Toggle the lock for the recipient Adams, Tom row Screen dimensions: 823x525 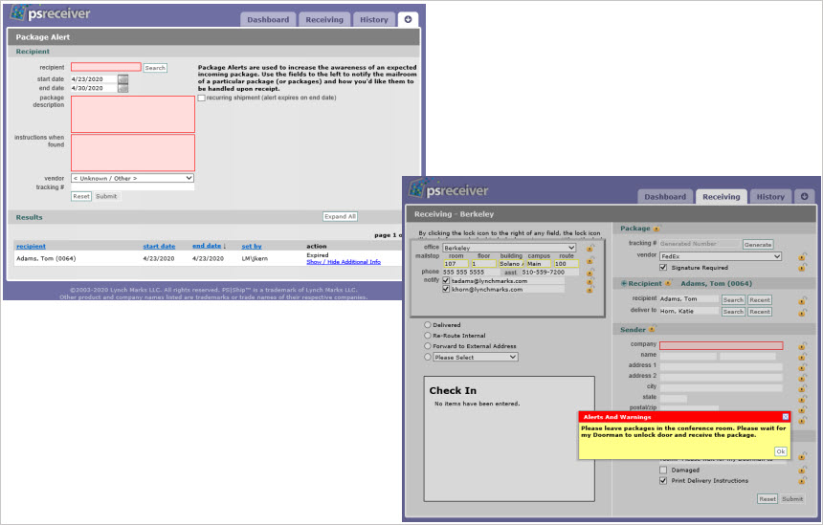click(802, 300)
